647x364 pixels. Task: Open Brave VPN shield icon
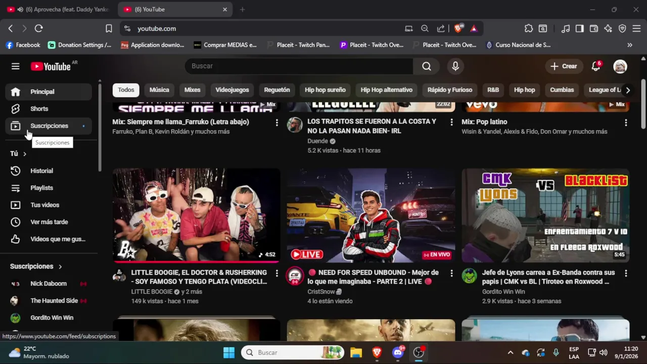[622, 29]
